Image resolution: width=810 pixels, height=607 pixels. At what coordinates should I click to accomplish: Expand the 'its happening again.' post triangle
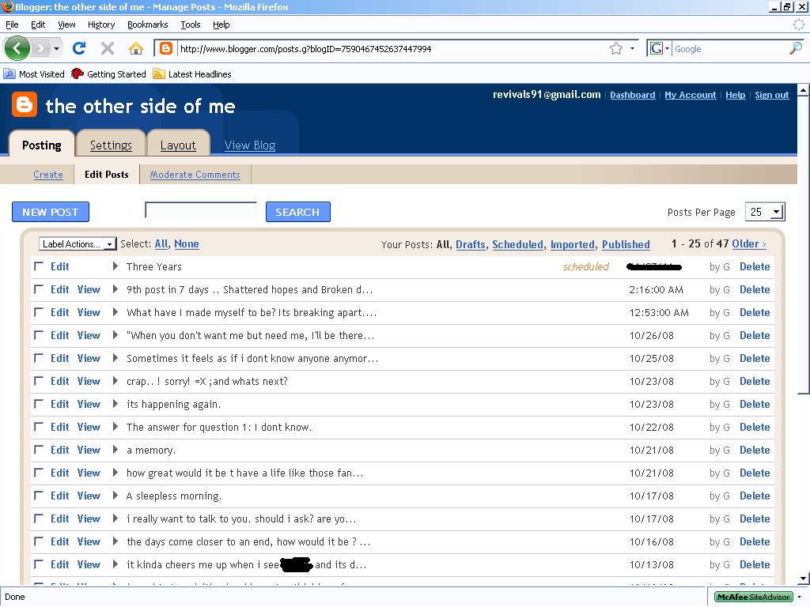pos(115,404)
